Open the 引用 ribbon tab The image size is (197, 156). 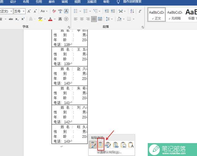click(39, 2)
